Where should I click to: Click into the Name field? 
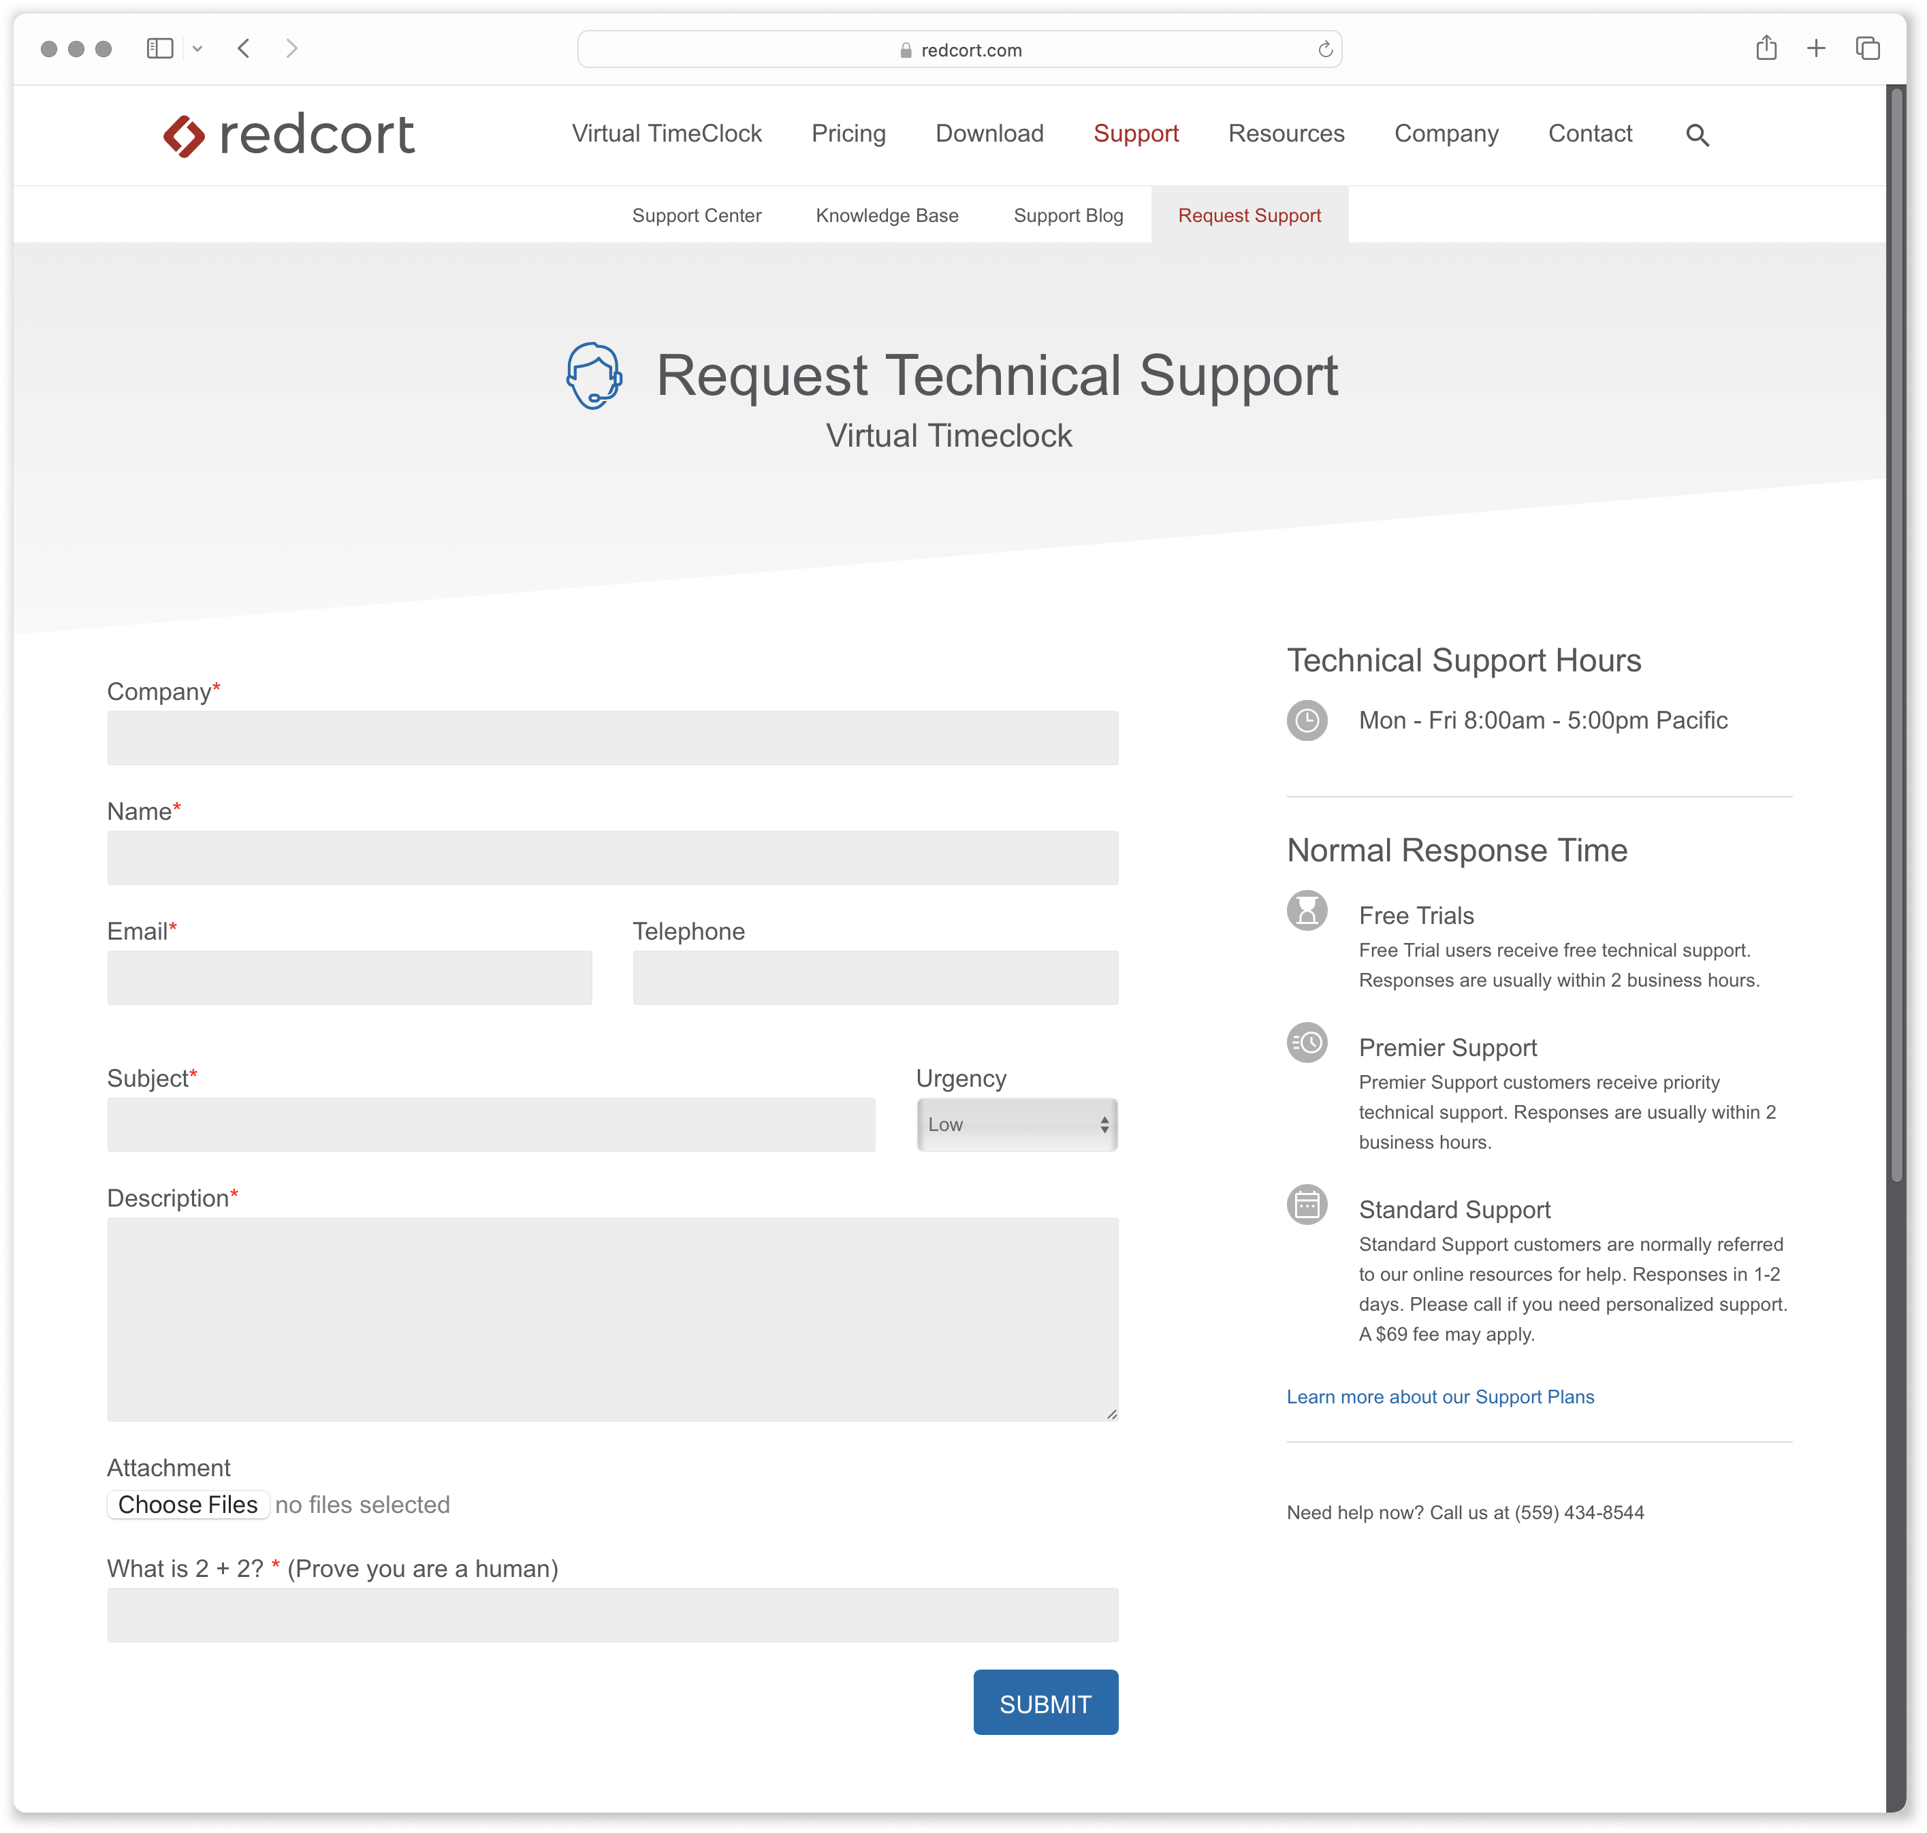(613, 859)
